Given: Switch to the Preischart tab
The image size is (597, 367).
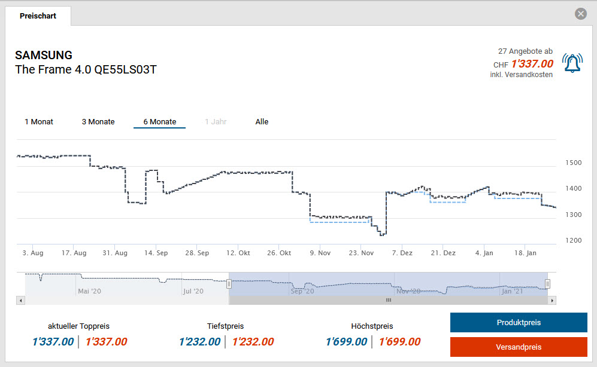Looking at the screenshot, I should [38, 16].
